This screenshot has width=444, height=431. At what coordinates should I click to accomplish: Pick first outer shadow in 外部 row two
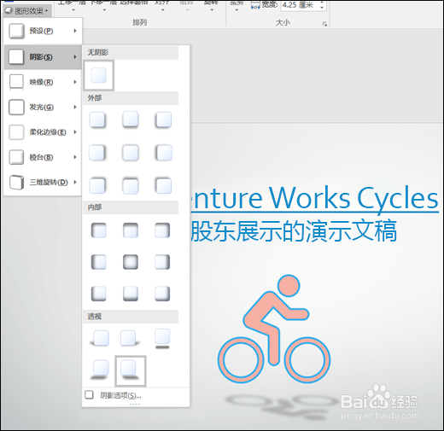click(x=97, y=153)
